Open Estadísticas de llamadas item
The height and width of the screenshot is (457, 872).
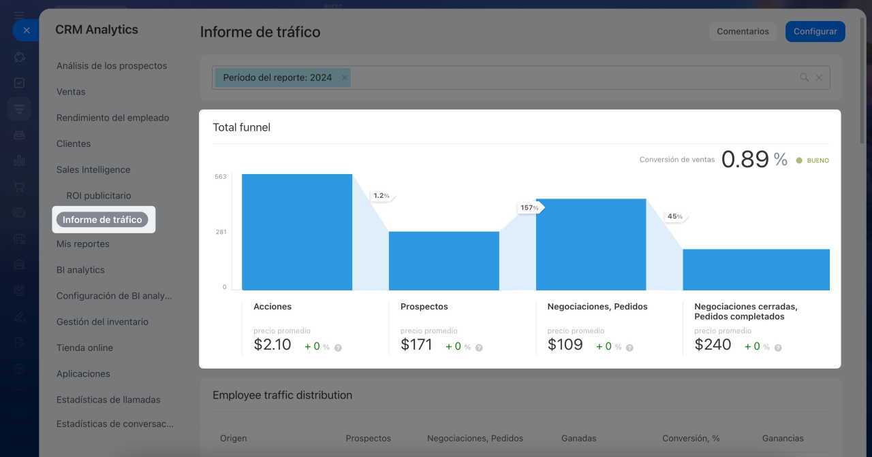pyautogui.click(x=108, y=399)
